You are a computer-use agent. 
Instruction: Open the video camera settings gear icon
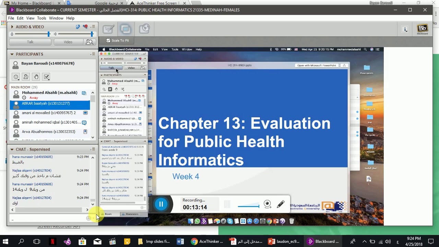pyautogui.click(x=85, y=27)
